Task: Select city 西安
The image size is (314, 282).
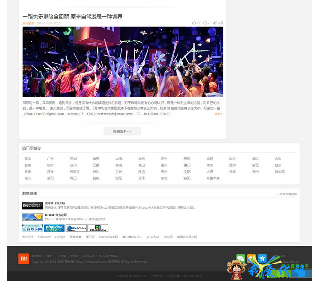Action: click(27, 159)
